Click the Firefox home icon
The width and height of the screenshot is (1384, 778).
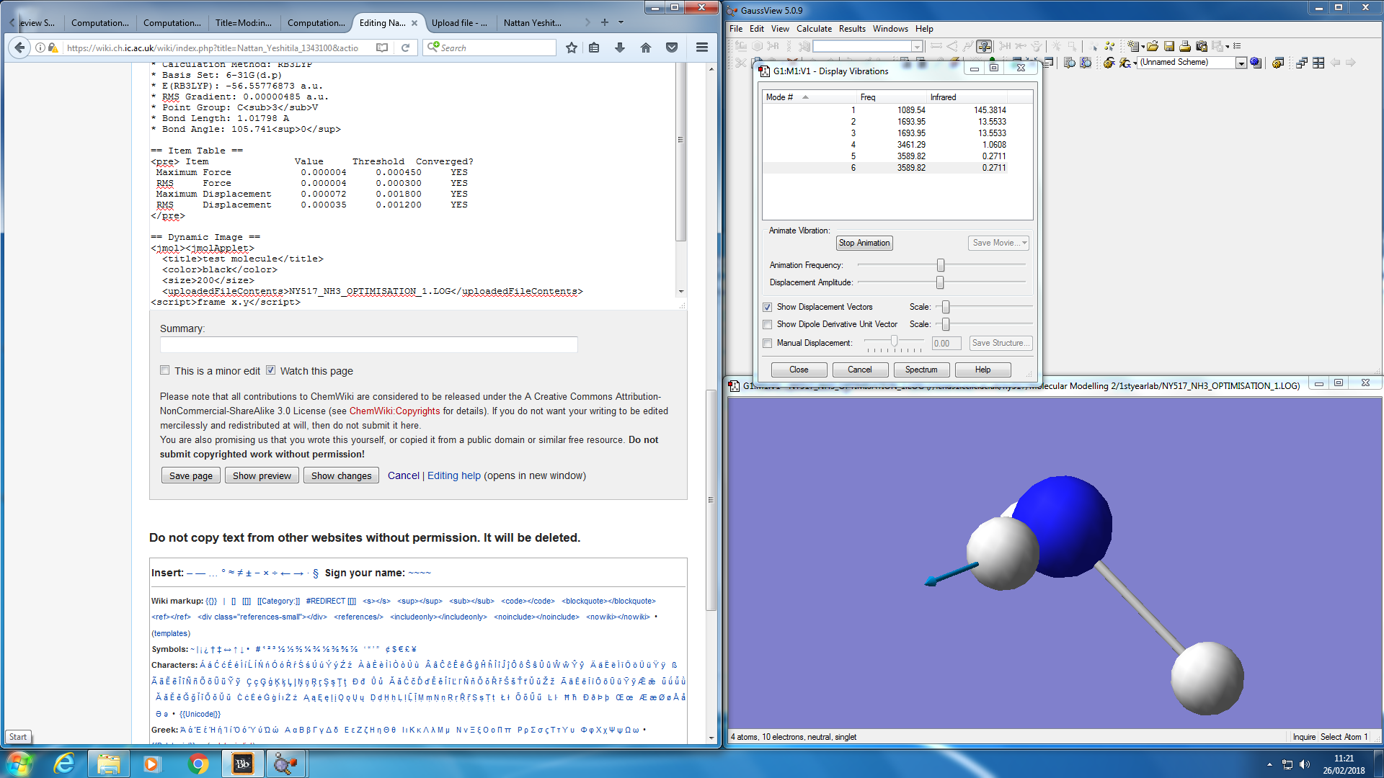[x=646, y=48]
